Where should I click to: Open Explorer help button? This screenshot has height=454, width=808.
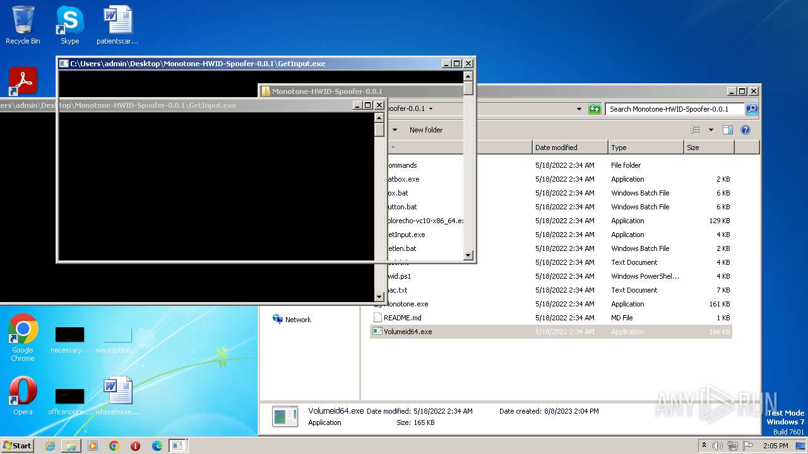tap(746, 130)
